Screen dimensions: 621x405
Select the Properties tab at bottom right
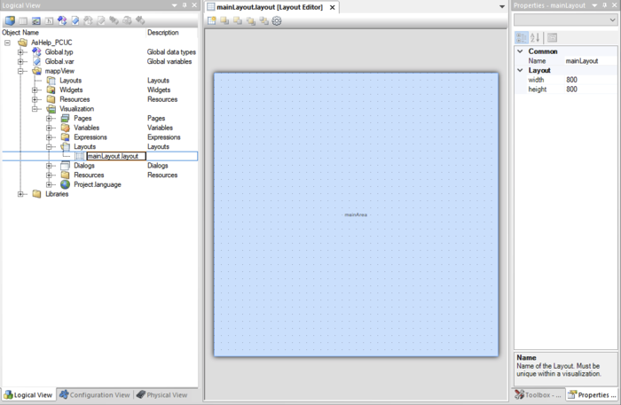click(x=592, y=394)
